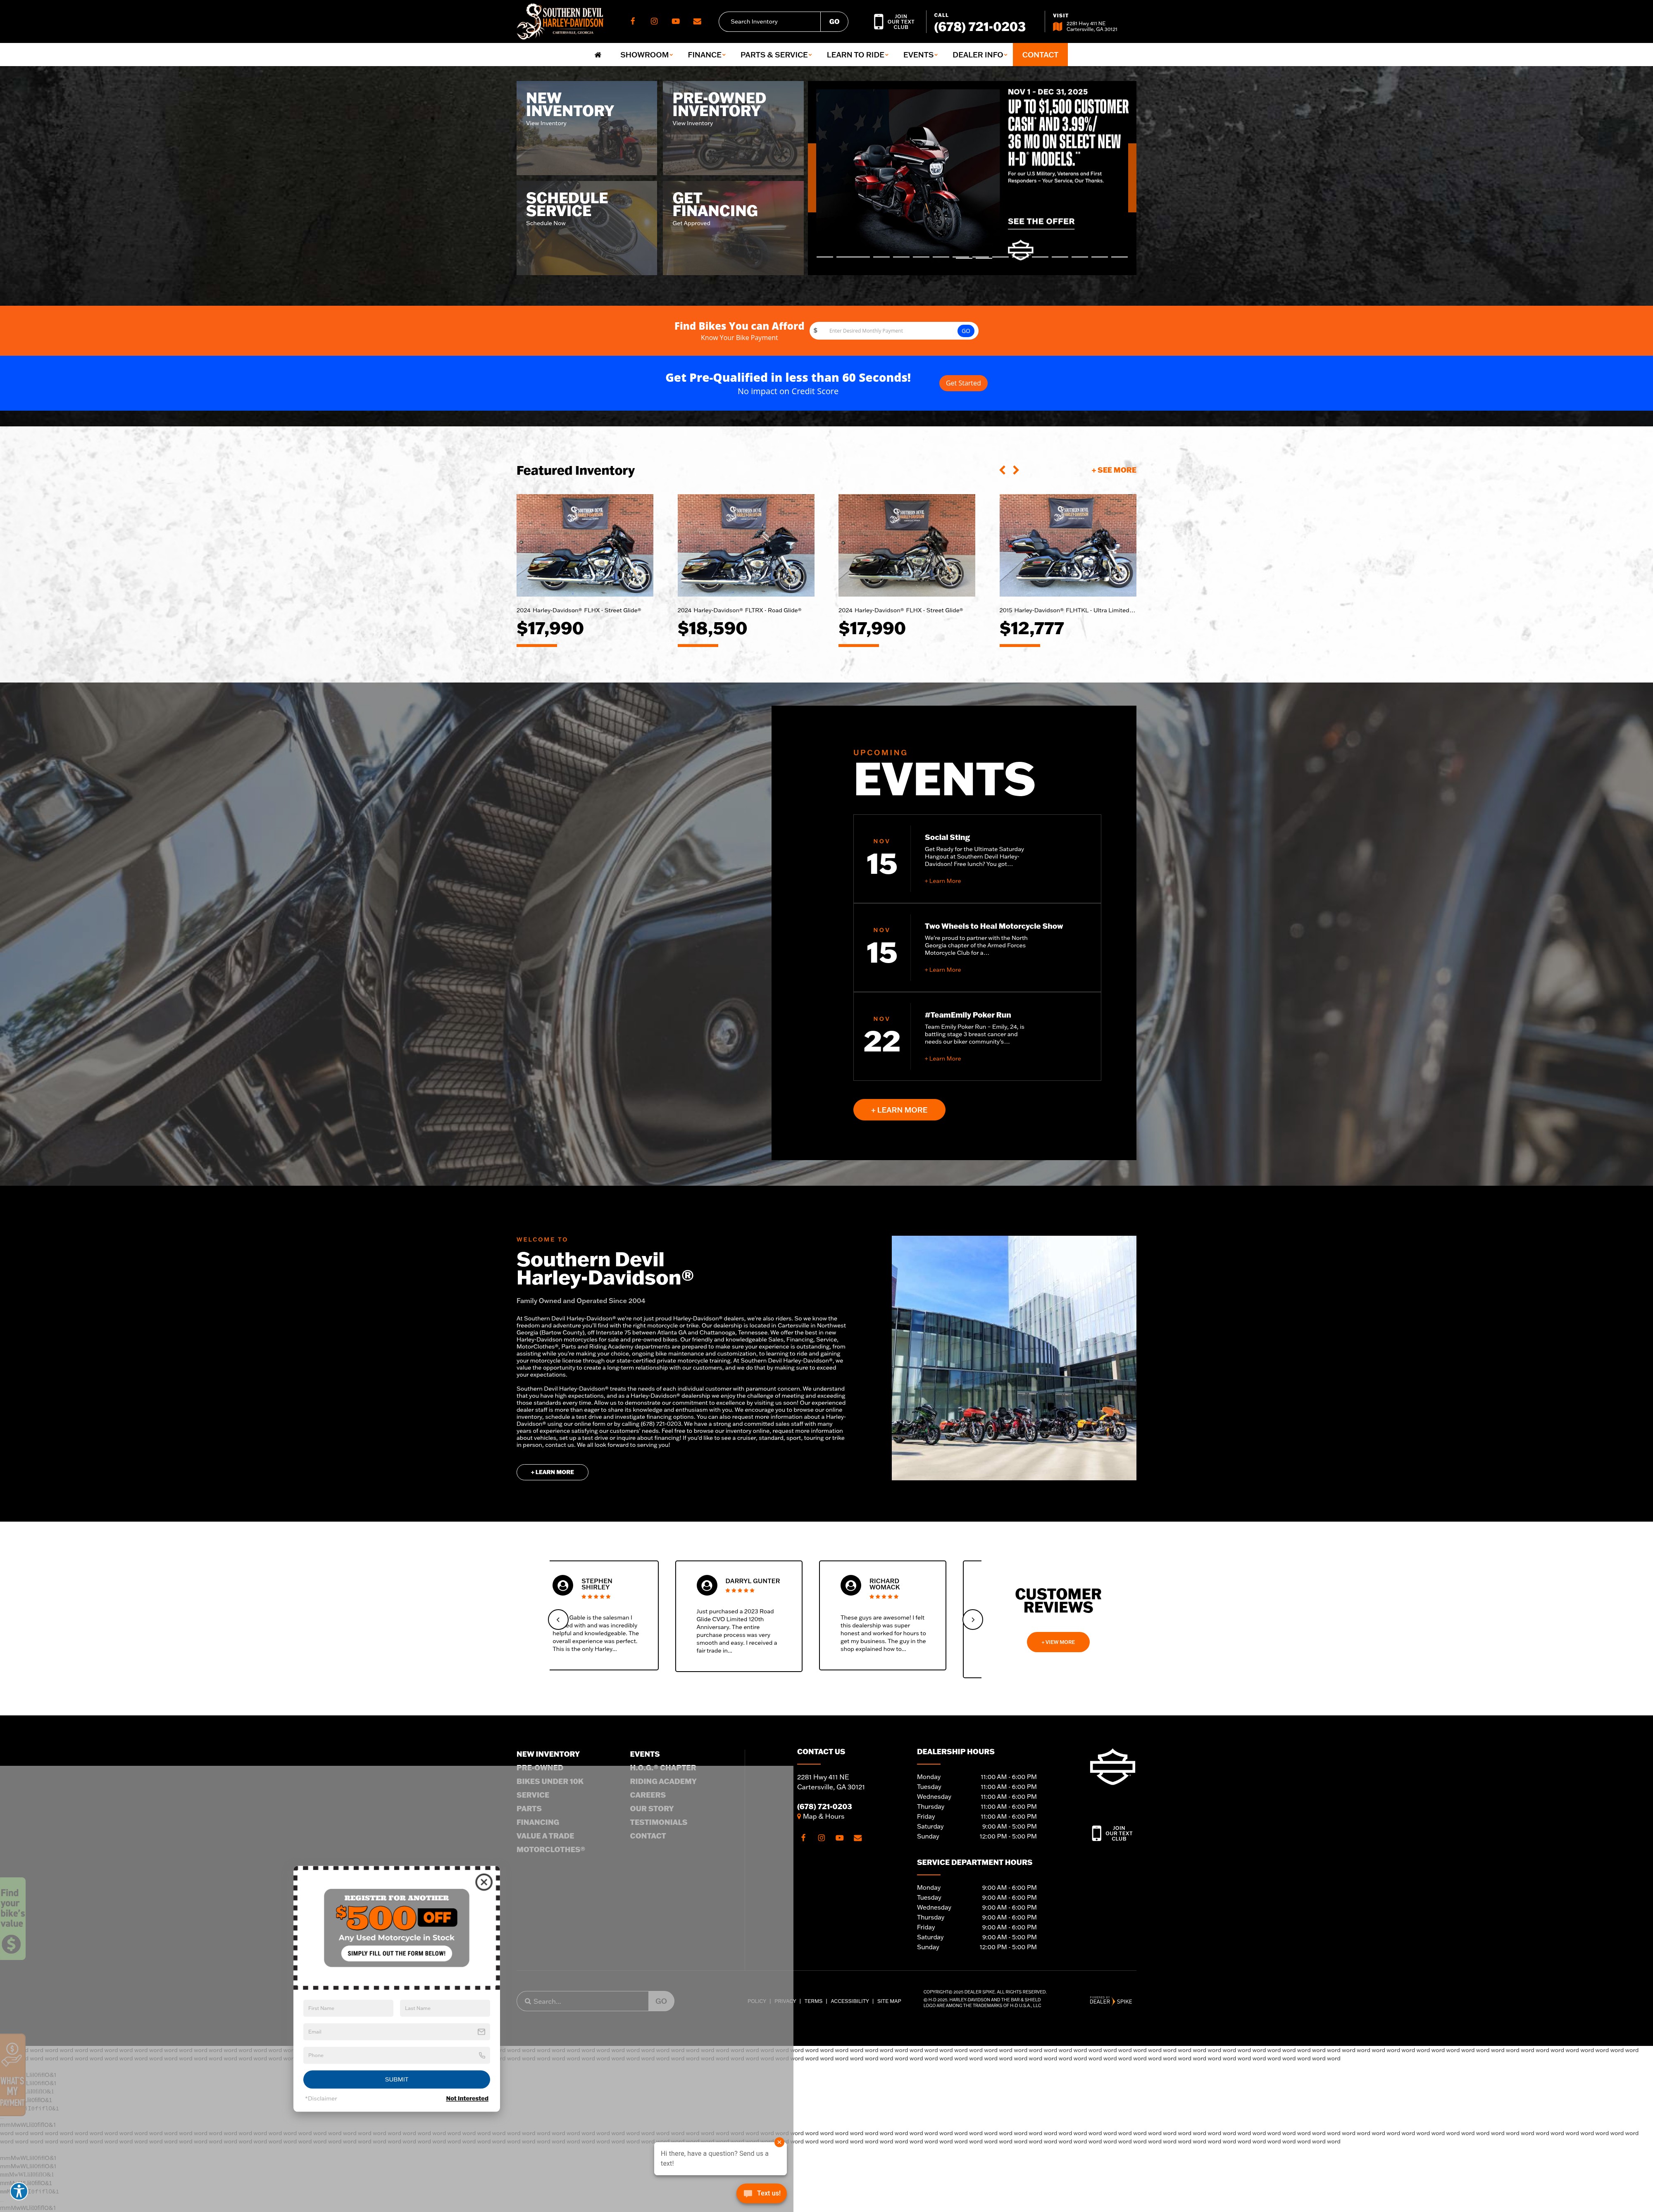The image size is (1653, 2212).
Task: Click Learn More under #TeamEmily Poker Run
Action: [943, 1059]
